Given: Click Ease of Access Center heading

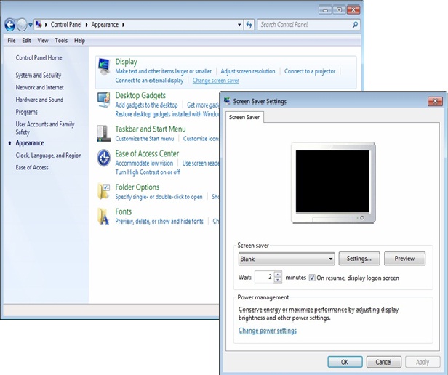Looking at the screenshot, I should pos(147,153).
